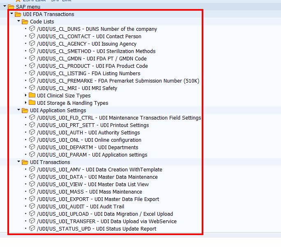Select the SAP menu root node

[x=28, y=7]
